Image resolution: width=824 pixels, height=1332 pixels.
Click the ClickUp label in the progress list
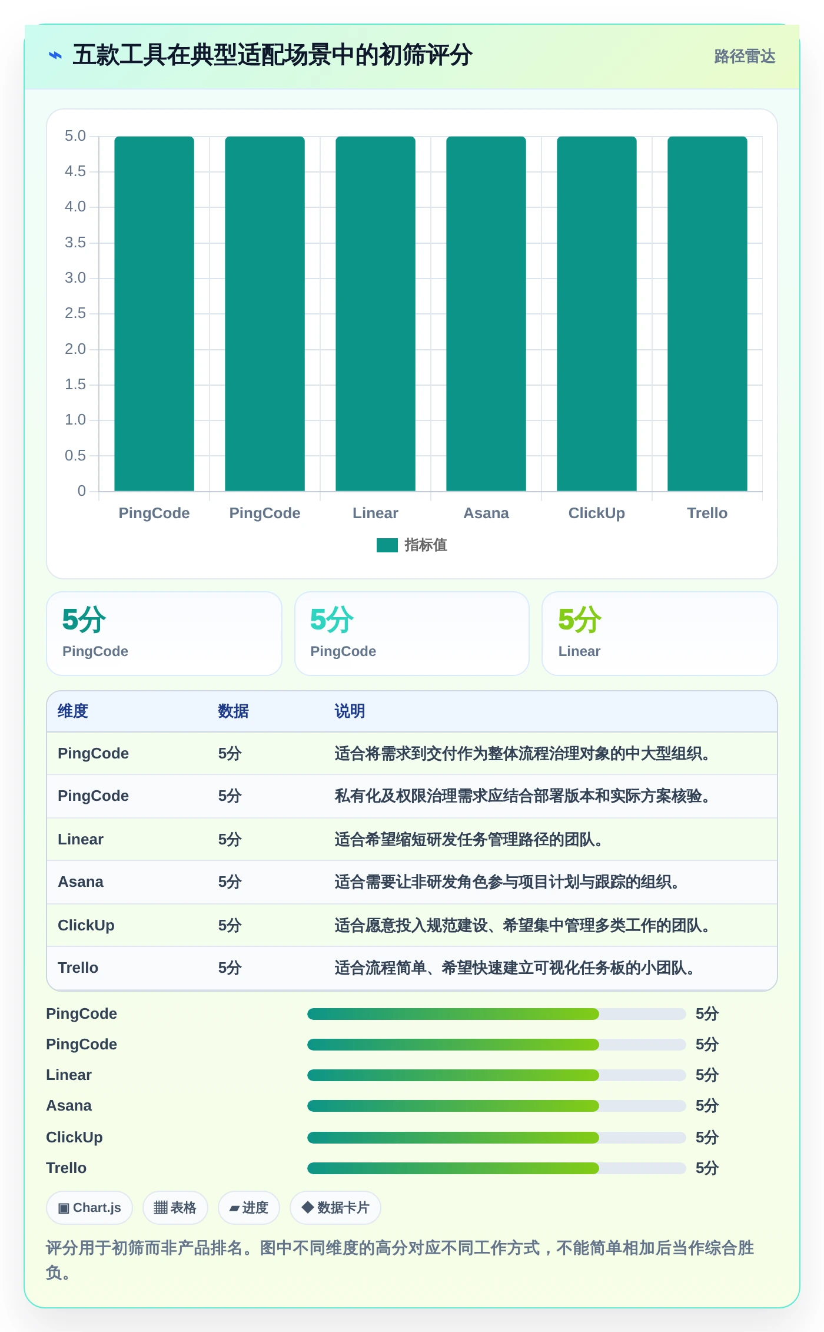pos(74,1137)
